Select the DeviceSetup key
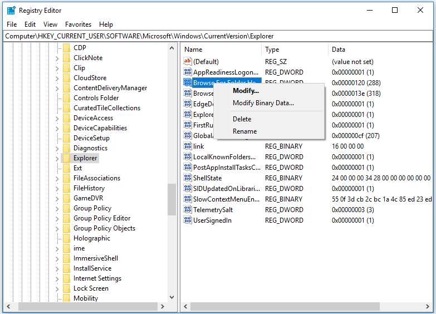Viewport: 436px width, 314px height. [91, 138]
